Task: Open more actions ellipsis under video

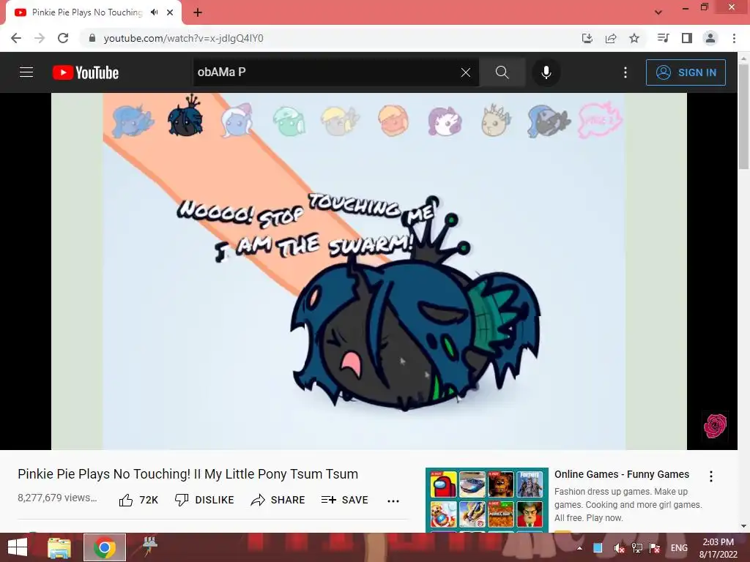Action: click(x=393, y=501)
